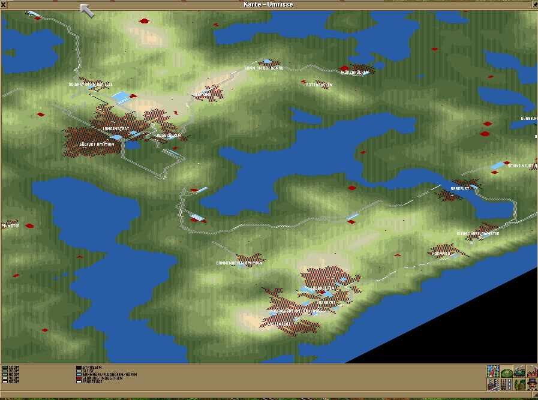Click the Strassen legend entry
The height and width of the screenshot is (400, 538).
click(89, 368)
